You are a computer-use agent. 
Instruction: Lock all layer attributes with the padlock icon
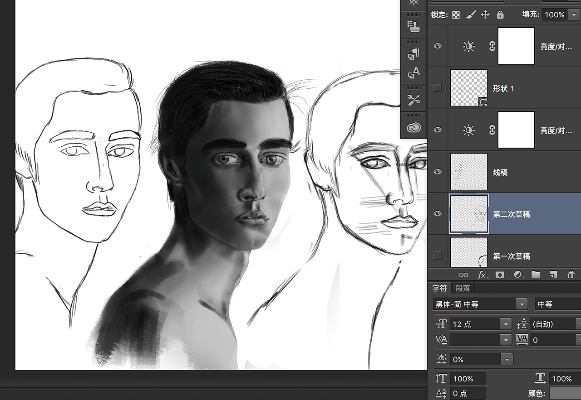(x=500, y=15)
